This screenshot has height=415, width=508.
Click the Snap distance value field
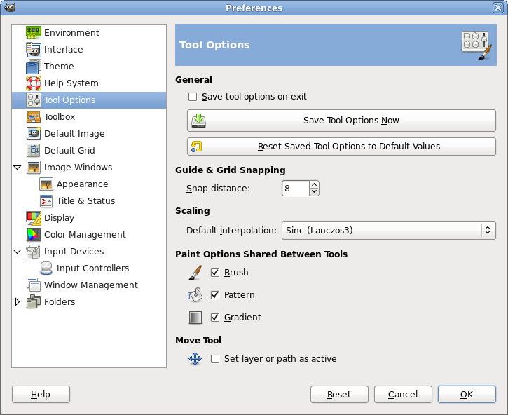[x=296, y=189]
